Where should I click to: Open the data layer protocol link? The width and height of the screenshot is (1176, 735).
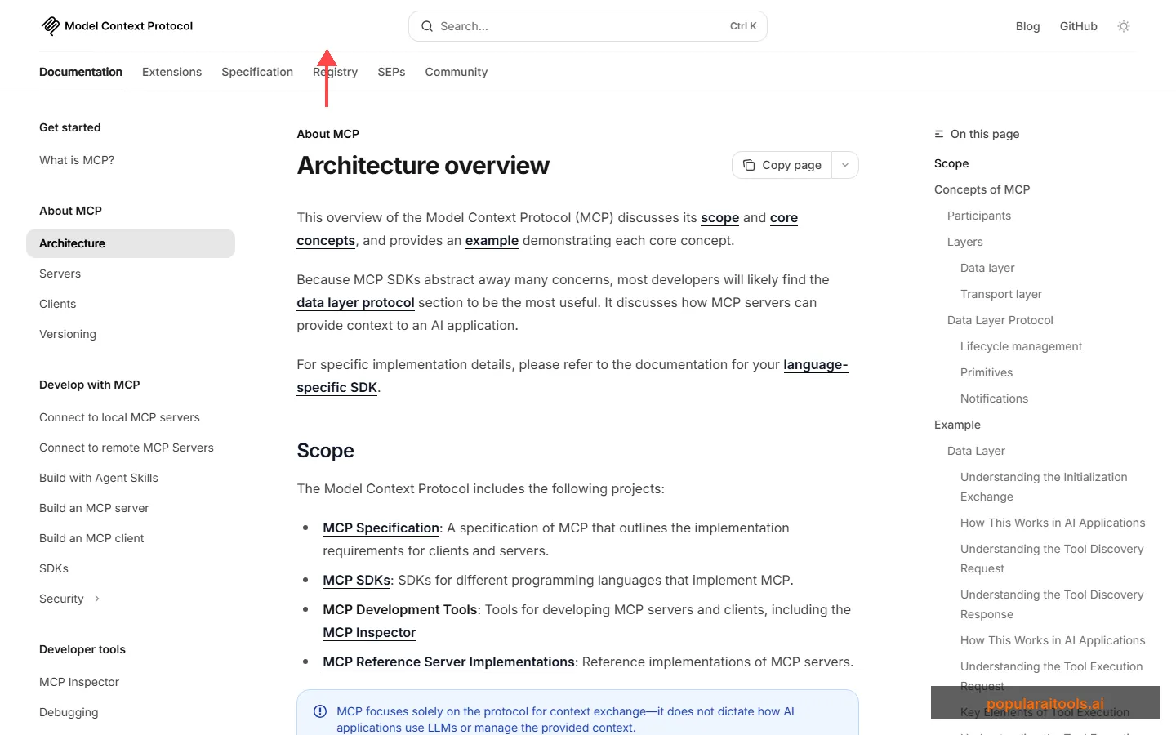click(355, 302)
